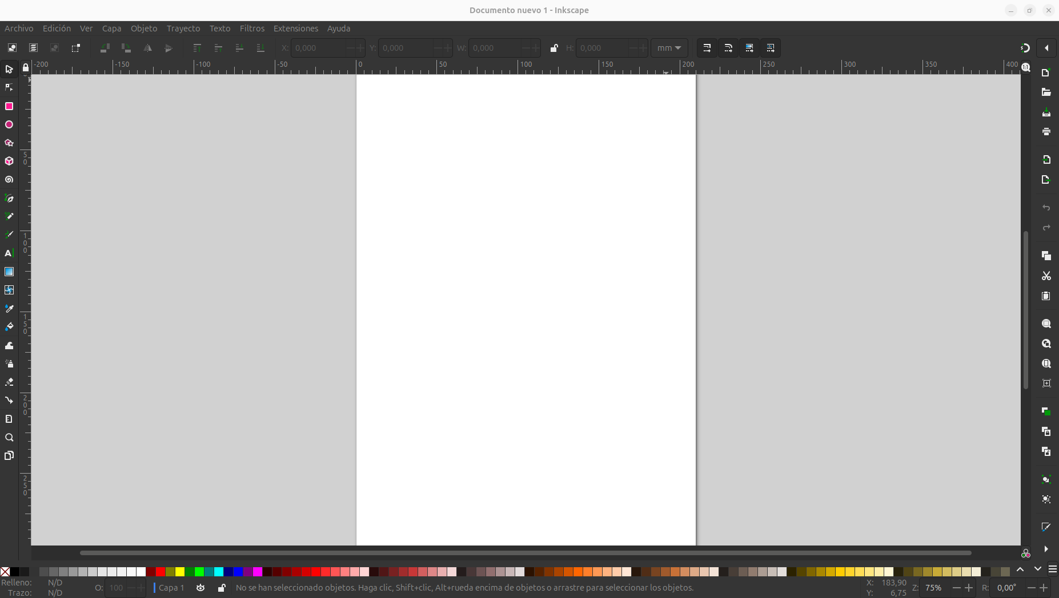
Task: Select the Pencil freehand tool
Action: coord(9,216)
